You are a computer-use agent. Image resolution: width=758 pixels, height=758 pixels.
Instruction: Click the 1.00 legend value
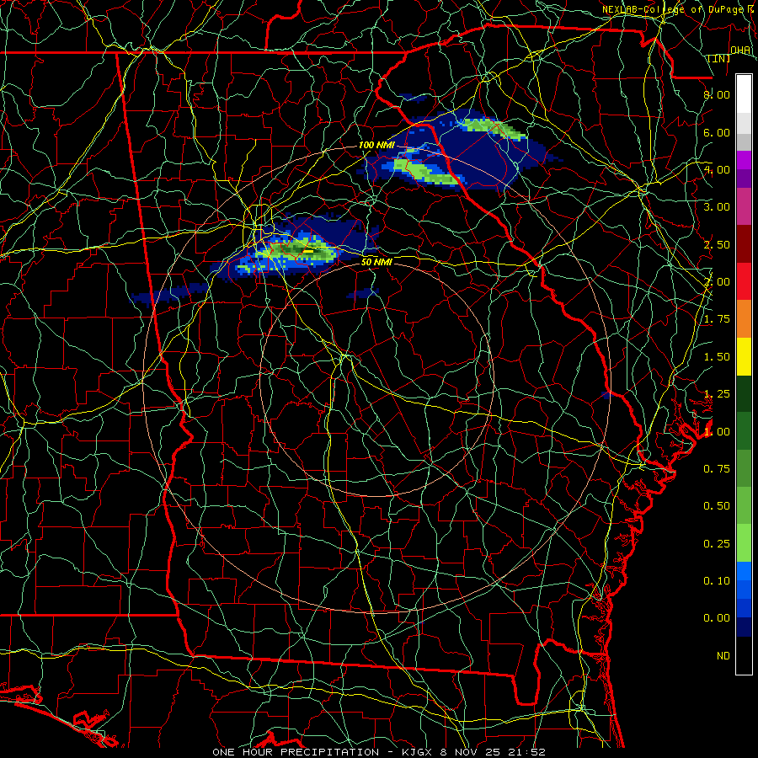tap(717, 432)
